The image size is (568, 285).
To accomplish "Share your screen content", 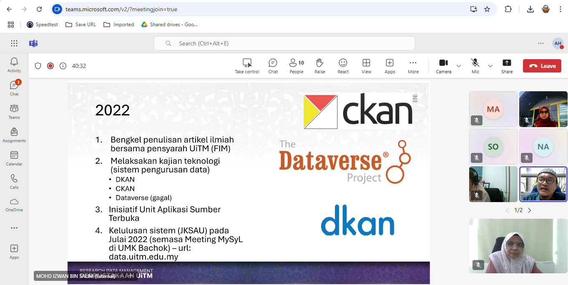I will pos(507,66).
